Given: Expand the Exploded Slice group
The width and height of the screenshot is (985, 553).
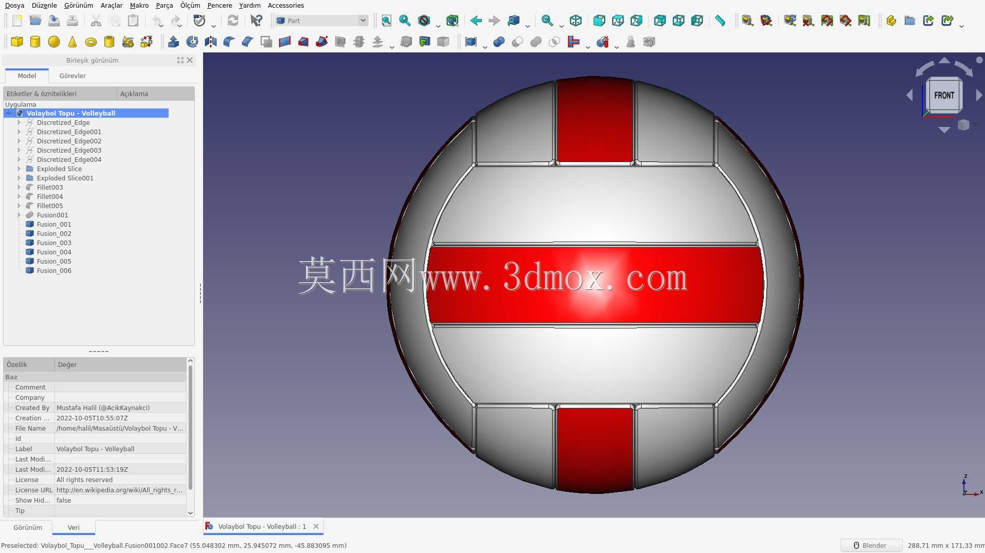Looking at the screenshot, I should [19, 169].
